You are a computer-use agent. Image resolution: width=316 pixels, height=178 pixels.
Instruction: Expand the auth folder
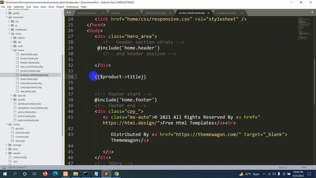(11, 46)
